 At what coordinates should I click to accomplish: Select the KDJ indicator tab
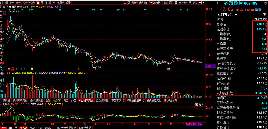pyautogui.click(x=32, y=127)
